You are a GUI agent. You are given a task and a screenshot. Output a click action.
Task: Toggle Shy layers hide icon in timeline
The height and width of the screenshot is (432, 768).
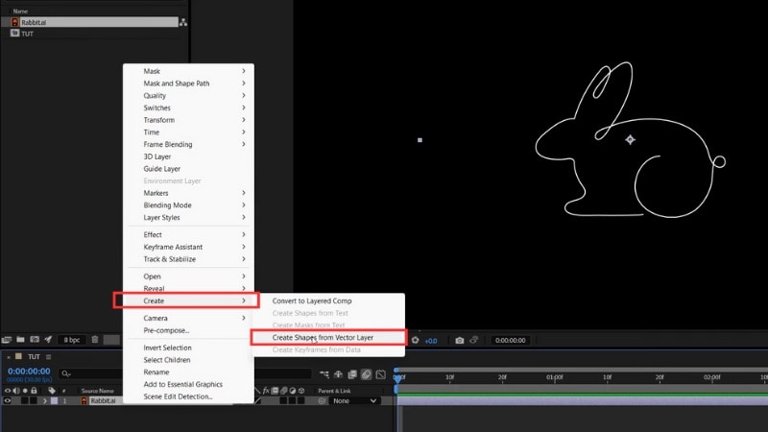click(338, 374)
